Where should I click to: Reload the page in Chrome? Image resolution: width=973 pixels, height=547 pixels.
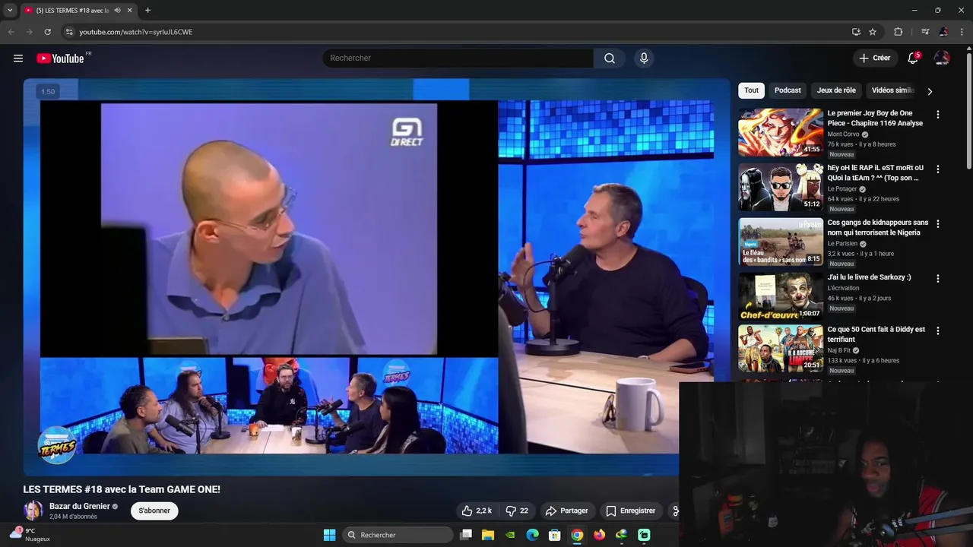47,32
